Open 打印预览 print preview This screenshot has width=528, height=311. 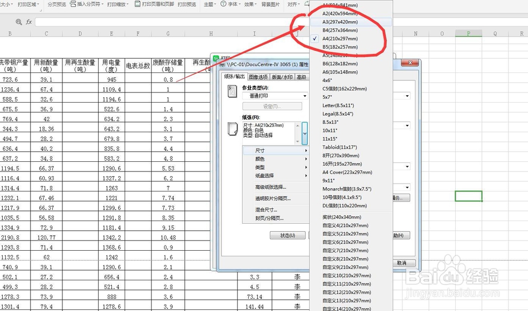point(187,4)
